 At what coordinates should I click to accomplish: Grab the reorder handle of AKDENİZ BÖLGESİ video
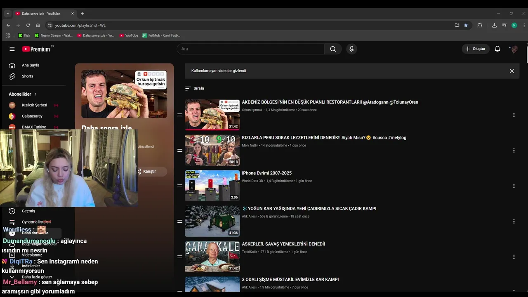pyautogui.click(x=180, y=115)
